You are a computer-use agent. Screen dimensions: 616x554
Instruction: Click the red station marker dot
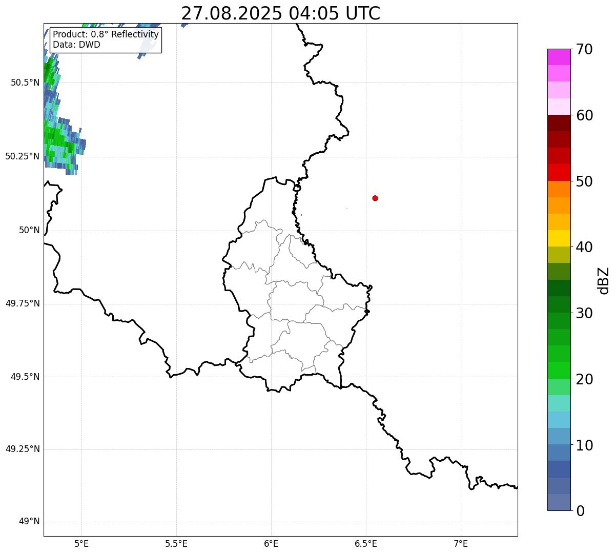point(375,198)
